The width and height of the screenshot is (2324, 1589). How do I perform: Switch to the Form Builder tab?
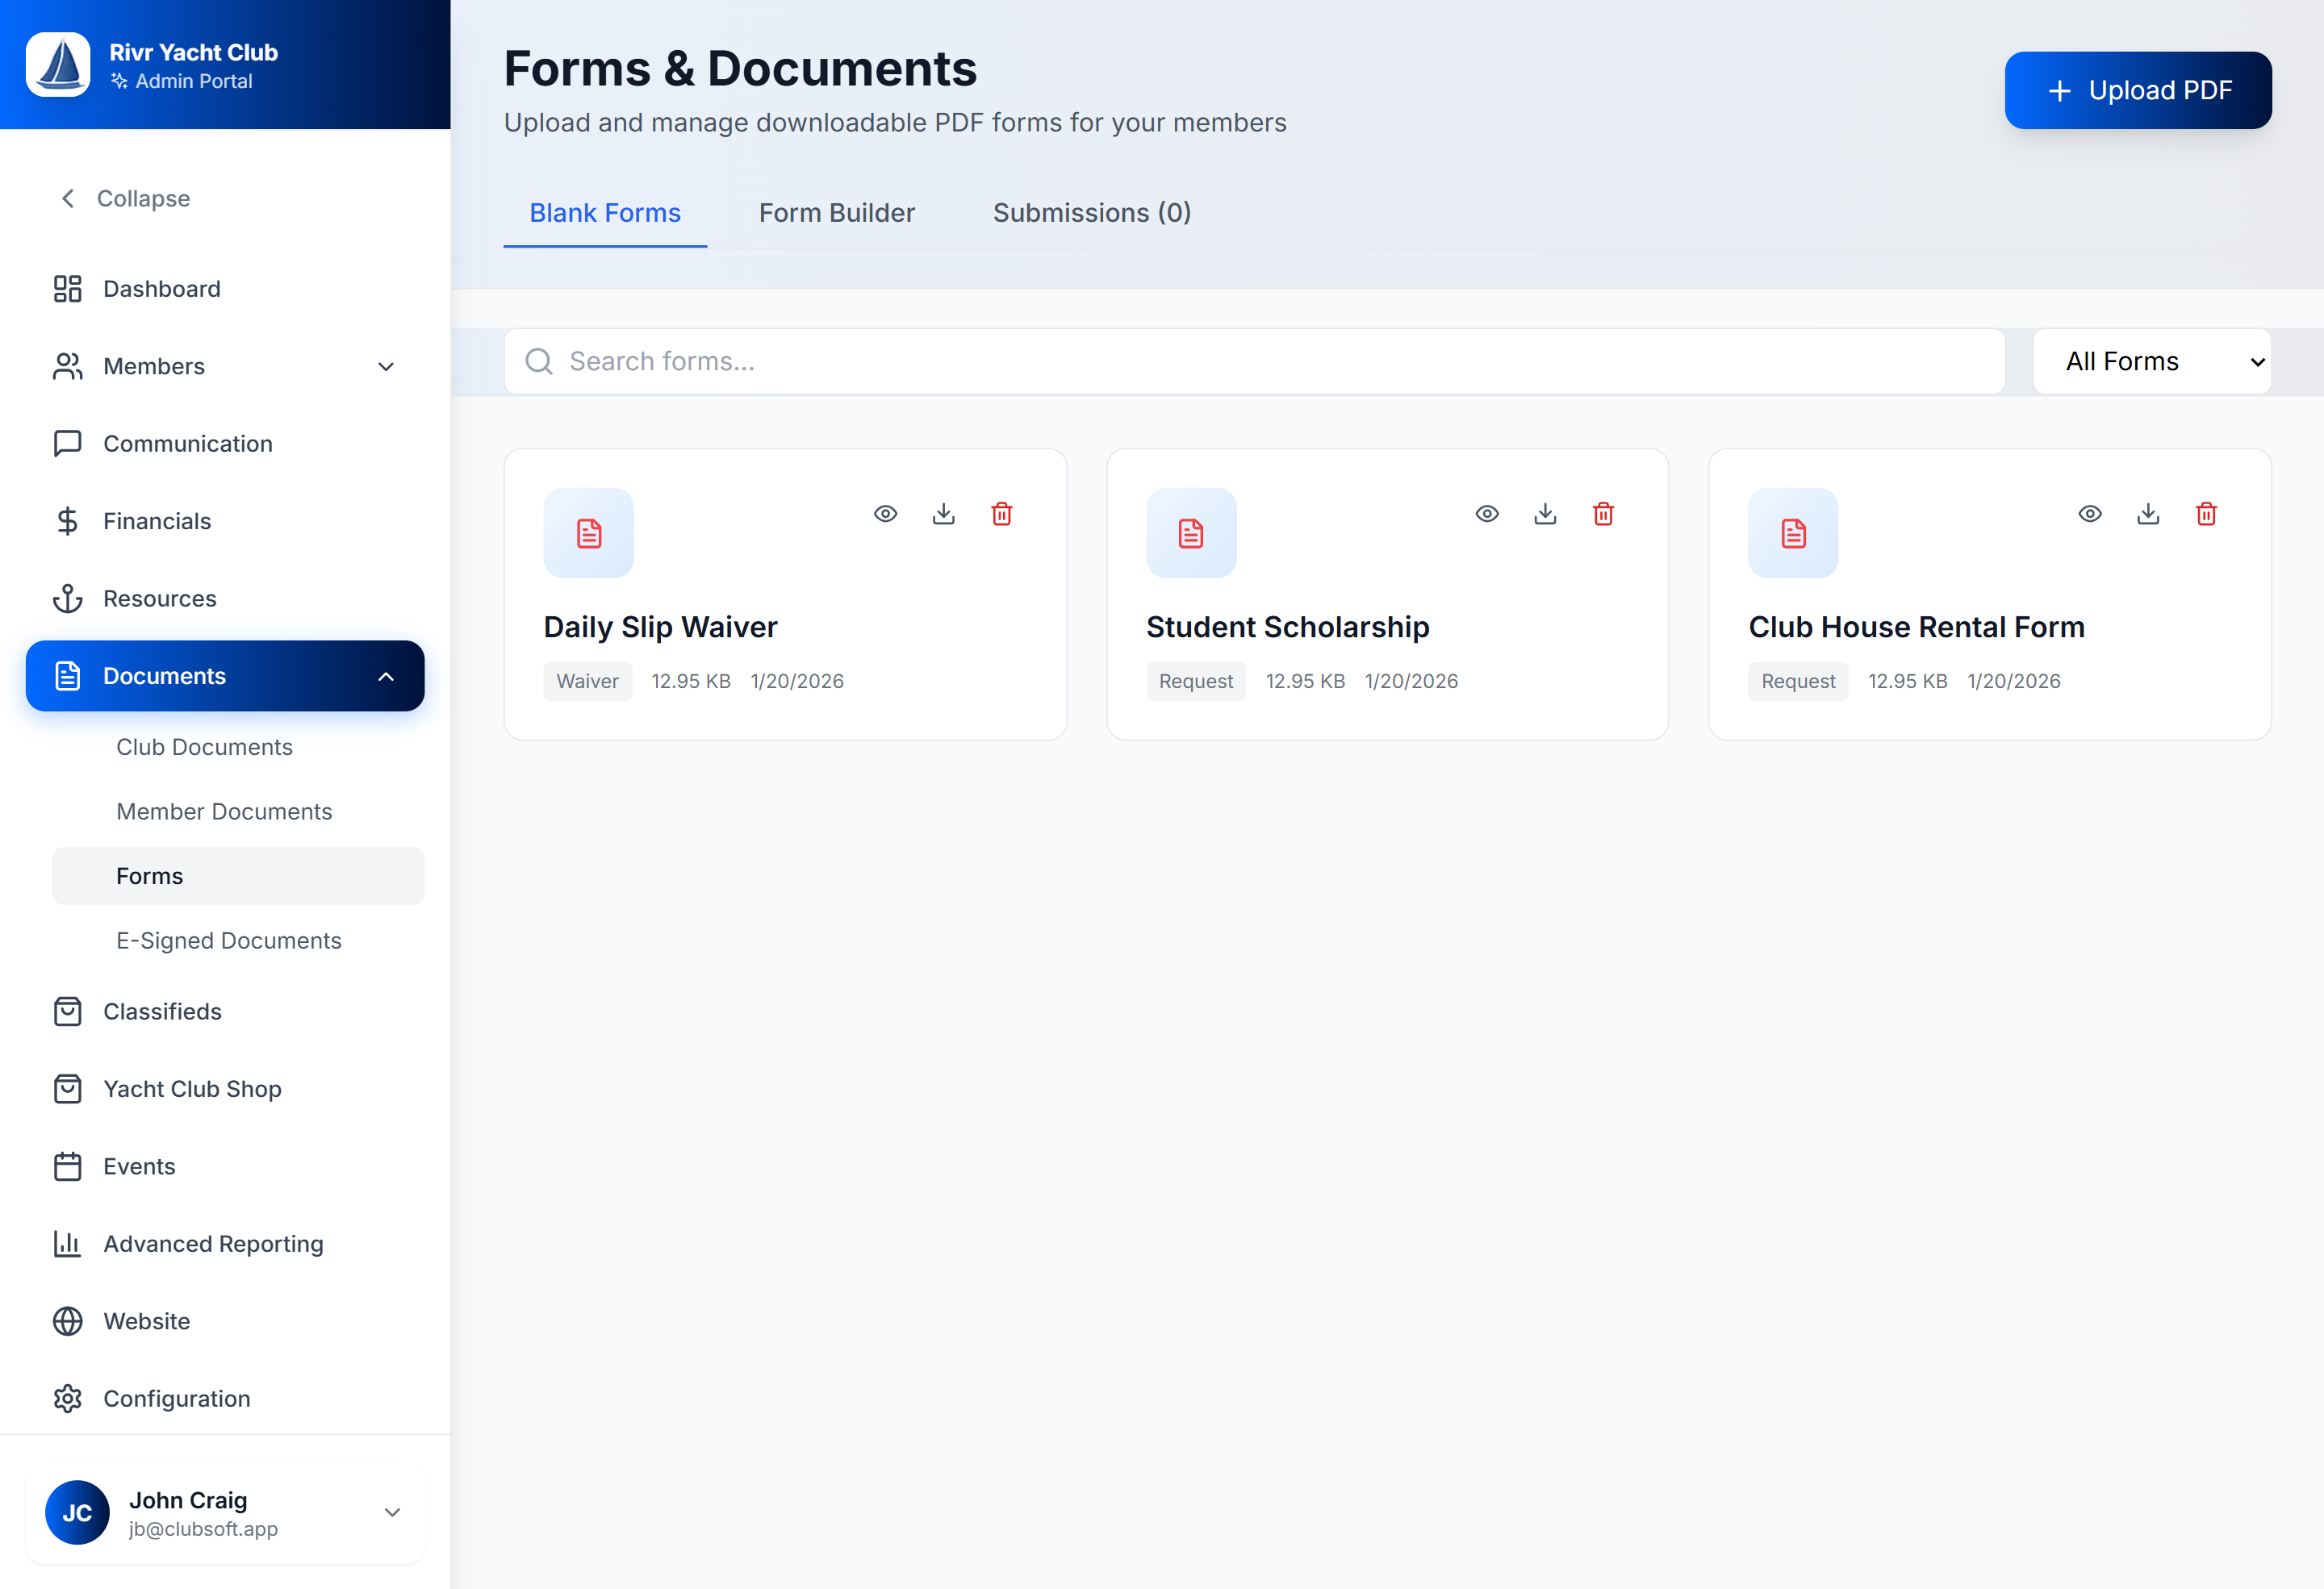[x=837, y=212]
